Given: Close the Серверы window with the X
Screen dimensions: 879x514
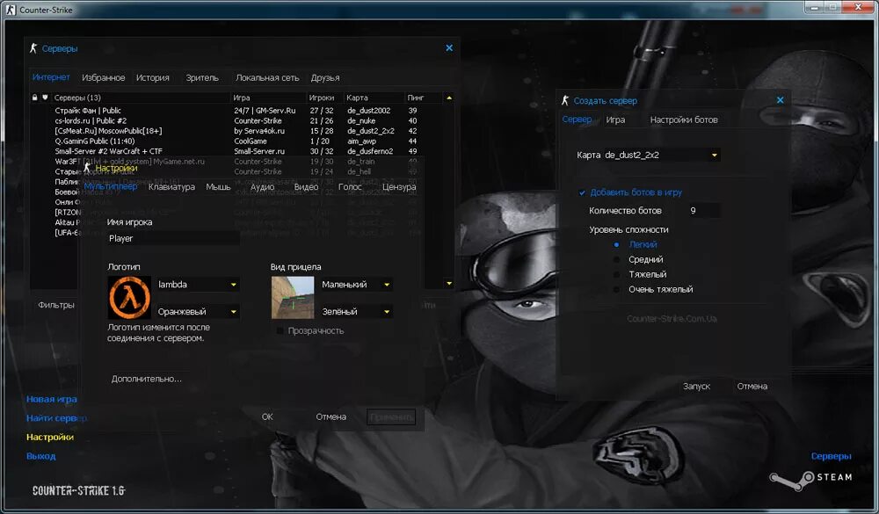Looking at the screenshot, I should click(449, 48).
